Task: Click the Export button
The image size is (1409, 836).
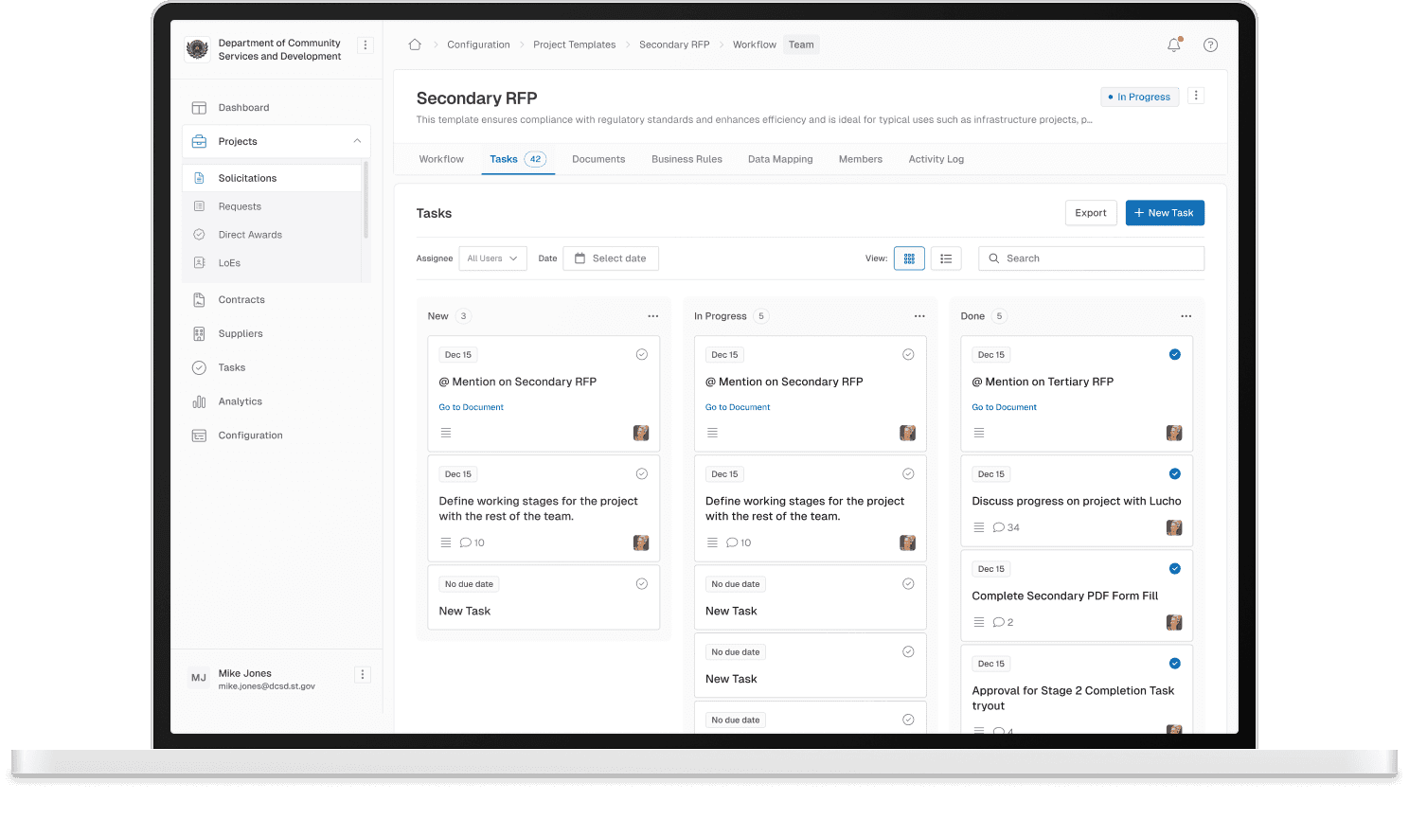Action: coord(1091,213)
